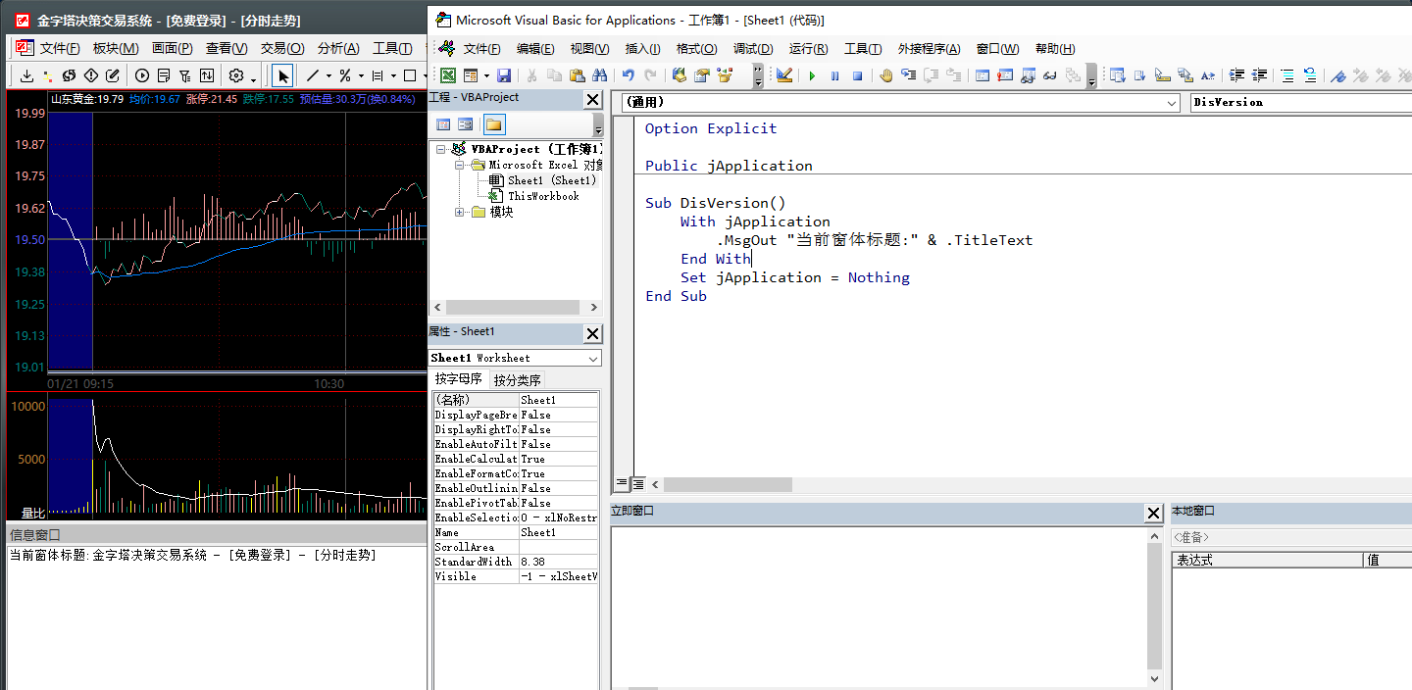Viewport: 1412px width, 690px height.
Task: Open 分析(A) menu in trading window
Action: pyautogui.click(x=338, y=48)
